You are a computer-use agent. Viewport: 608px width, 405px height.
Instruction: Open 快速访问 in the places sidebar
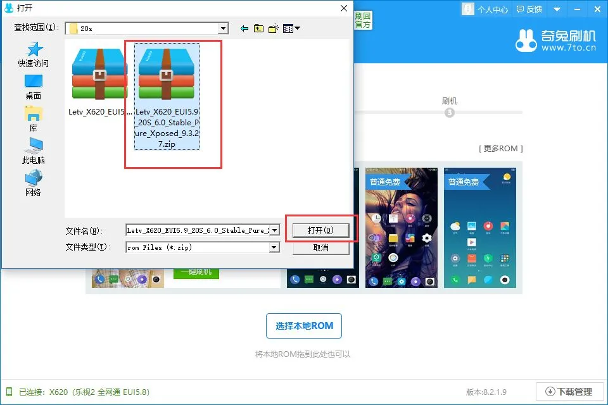[x=34, y=54]
